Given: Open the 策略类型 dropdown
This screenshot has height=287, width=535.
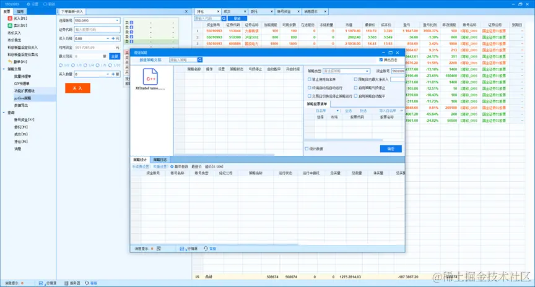Looking at the screenshot, I should [367, 71].
